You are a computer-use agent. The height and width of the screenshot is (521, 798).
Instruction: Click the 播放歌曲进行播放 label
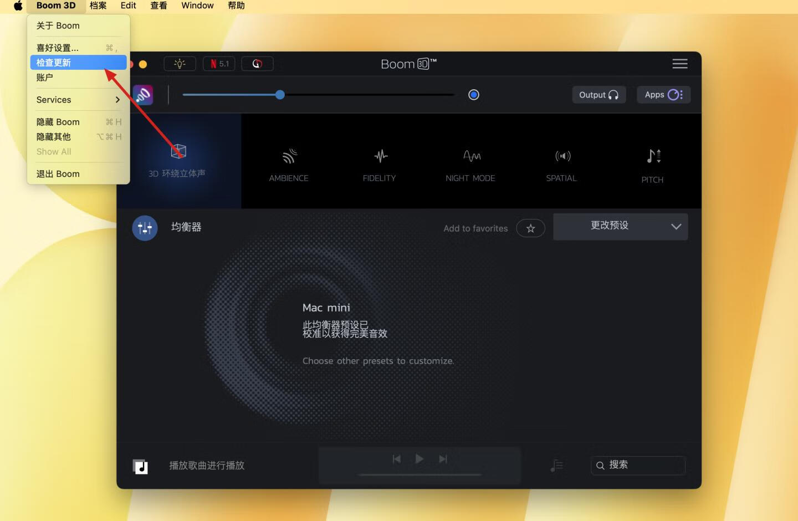click(x=207, y=466)
